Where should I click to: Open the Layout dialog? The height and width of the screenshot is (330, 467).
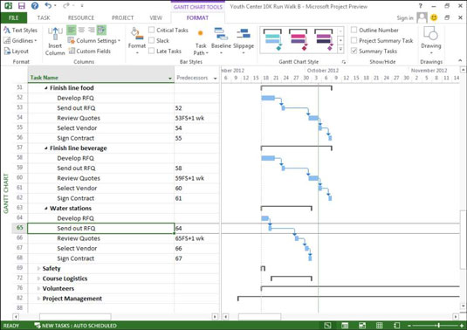(x=17, y=52)
